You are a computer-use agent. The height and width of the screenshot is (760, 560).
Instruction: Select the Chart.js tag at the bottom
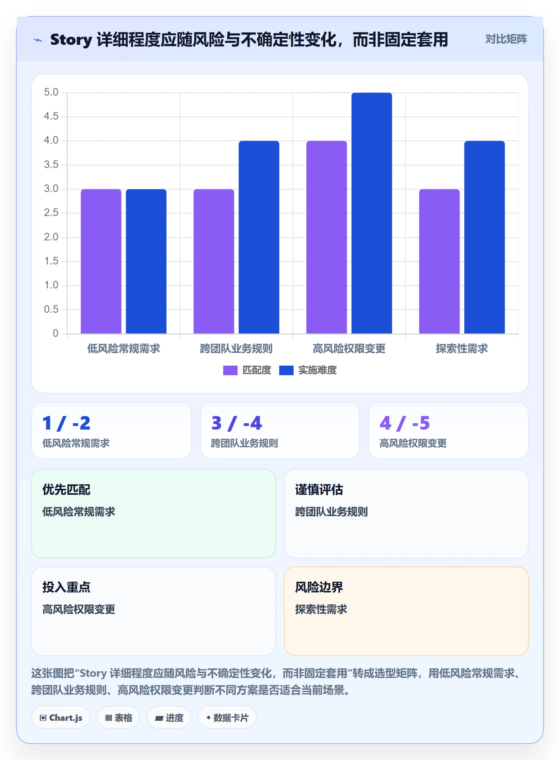tap(61, 718)
